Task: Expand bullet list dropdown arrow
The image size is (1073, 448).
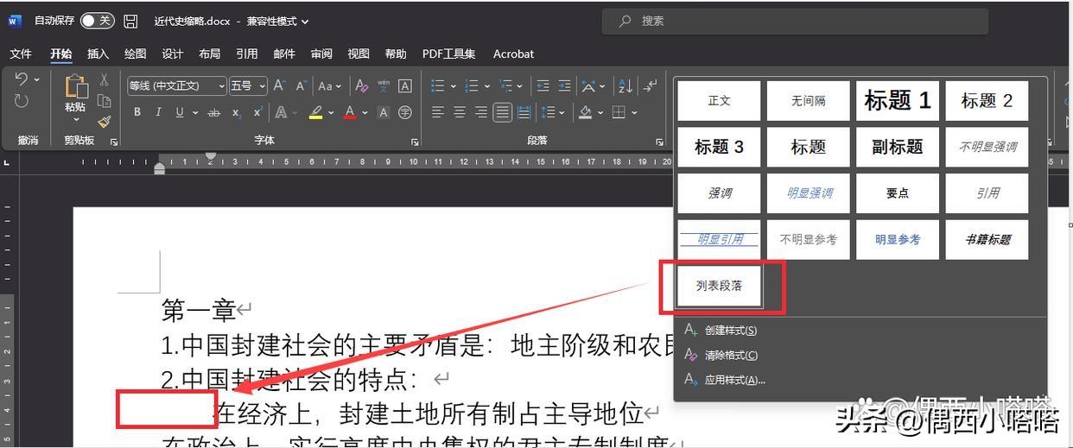Action: tap(453, 85)
